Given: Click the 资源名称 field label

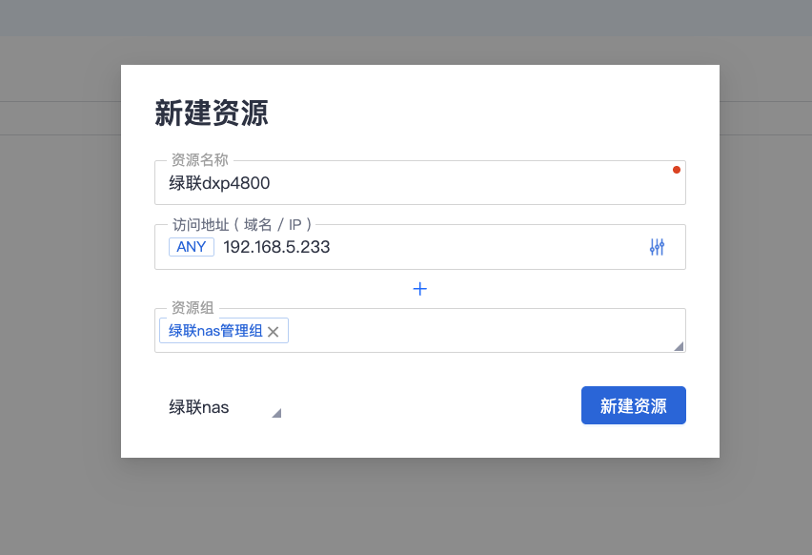Looking at the screenshot, I should (198, 160).
